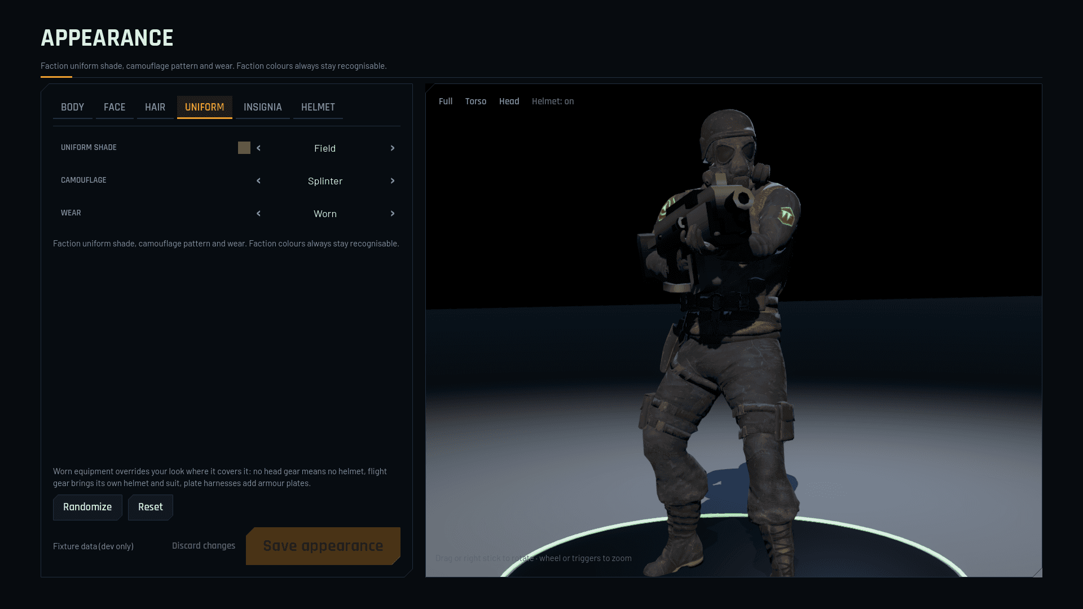1083x609 pixels.
Task: Click next arrow for Wear
Action: click(393, 214)
